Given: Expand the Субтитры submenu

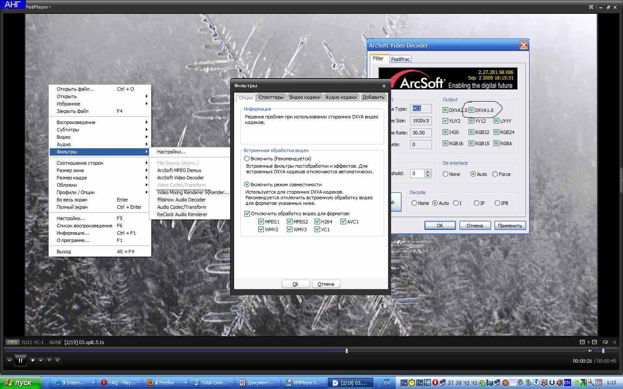Looking at the screenshot, I should coord(100,130).
